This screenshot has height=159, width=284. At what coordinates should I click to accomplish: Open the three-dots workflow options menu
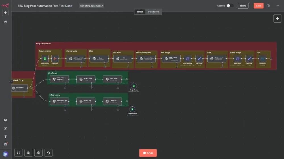point(278,6)
